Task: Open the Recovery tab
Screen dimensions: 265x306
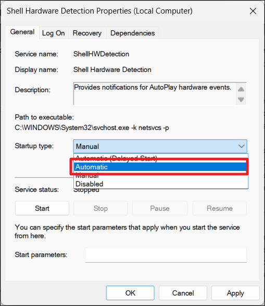Action: (x=87, y=33)
